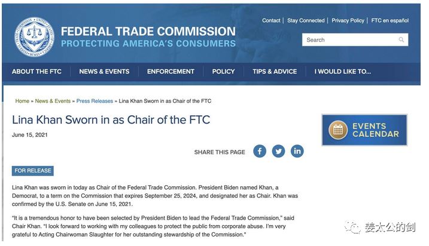Open News & Events menu
Image resolution: width=429 pixels, height=246 pixels.
coord(104,72)
